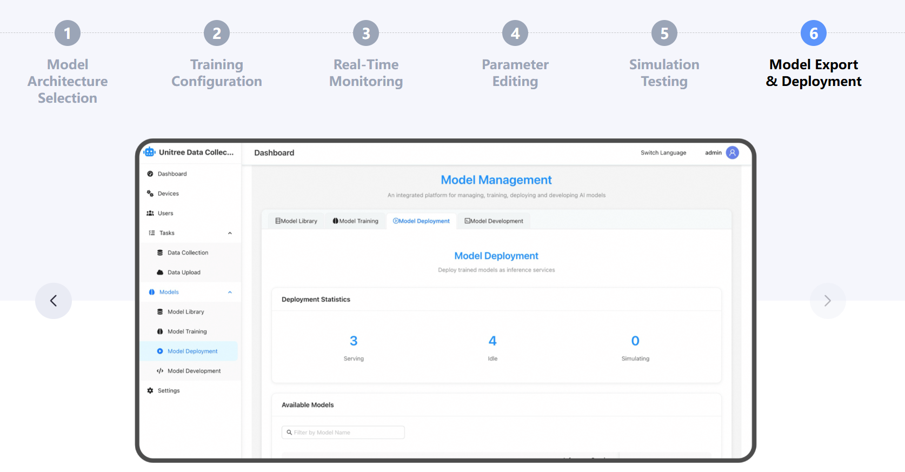Click the Simulation Testing step label

point(664,73)
